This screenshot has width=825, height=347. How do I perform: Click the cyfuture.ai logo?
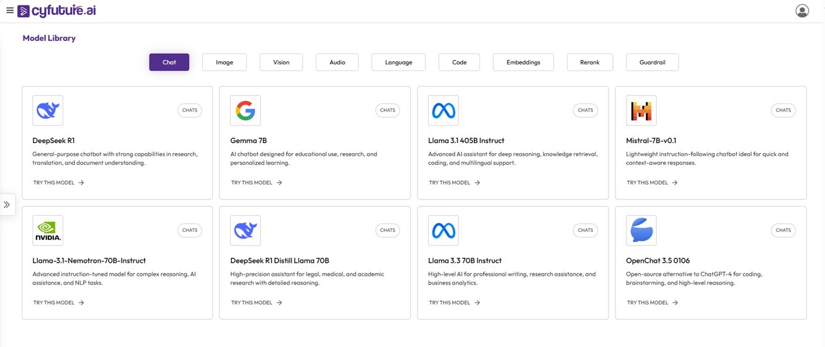point(57,11)
